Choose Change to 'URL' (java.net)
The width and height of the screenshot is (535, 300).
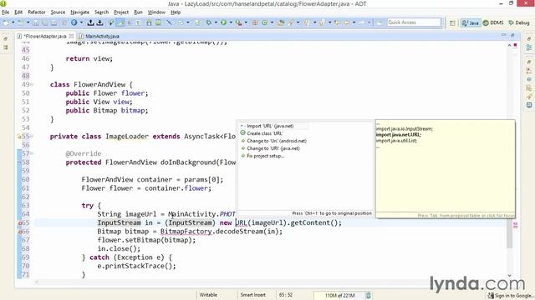point(273,148)
